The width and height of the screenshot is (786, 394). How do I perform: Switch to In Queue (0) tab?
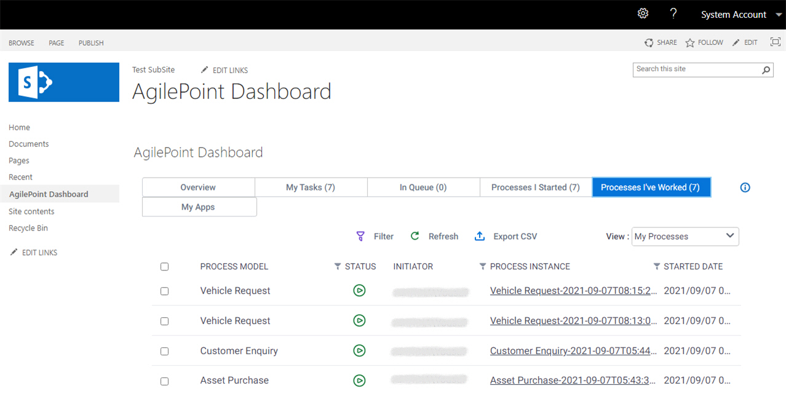423,187
